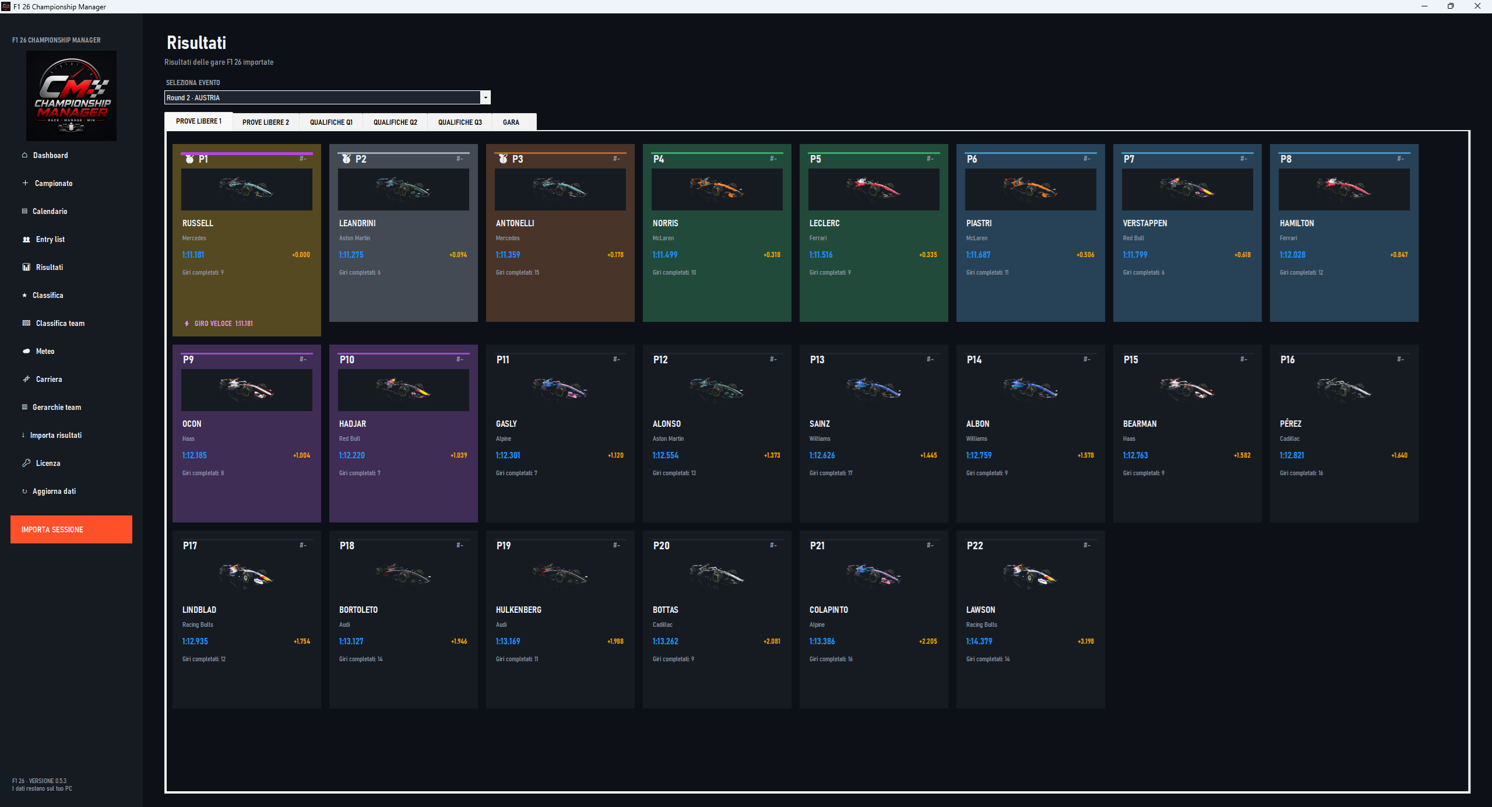Open the Qualifiche Q3 tab
This screenshot has width=1492, height=807.
(x=460, y=122)
